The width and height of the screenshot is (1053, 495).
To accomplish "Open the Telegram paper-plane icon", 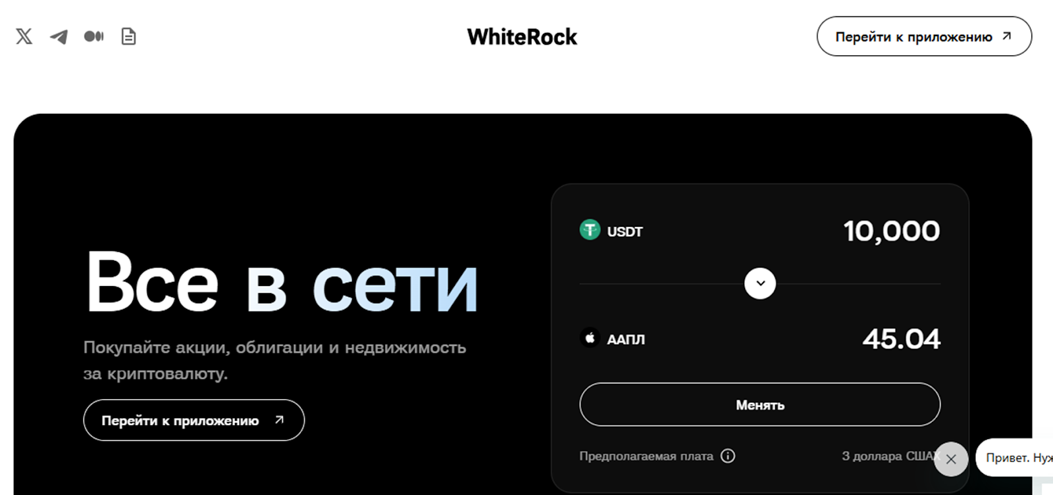I will click(59, 37).
